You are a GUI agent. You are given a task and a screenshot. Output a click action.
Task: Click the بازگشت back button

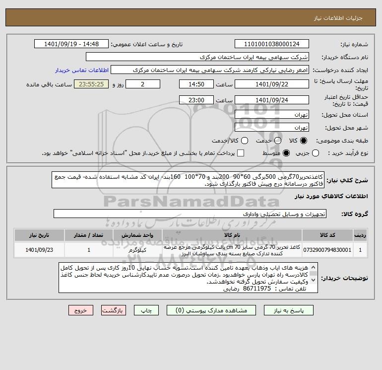click(114, 310)
